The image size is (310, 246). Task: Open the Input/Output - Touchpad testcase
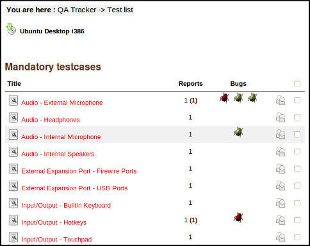click(56, 240)
